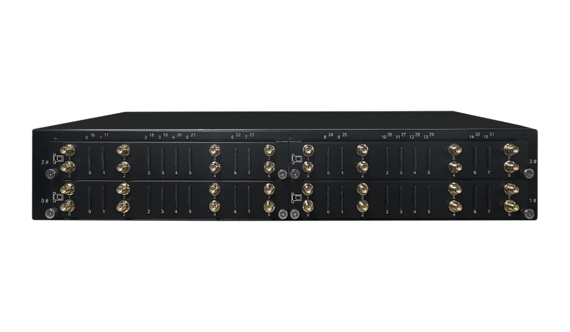Click the right thumbscrew of module 1#
The width and height of the screenshot is (570, 332).
[x=529, y=214]
